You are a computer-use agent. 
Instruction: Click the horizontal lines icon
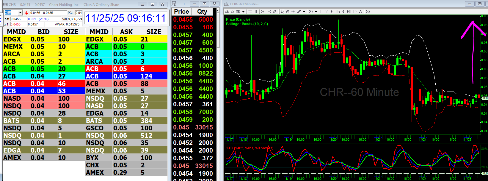(250, 12)
